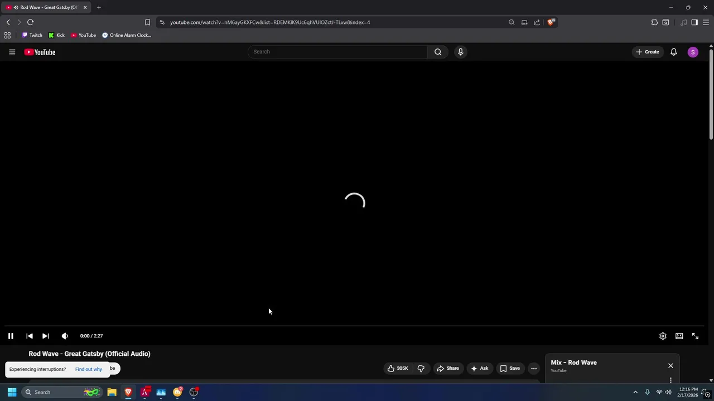Open the Kick bookmark
Screen dimensions: 714x401
click(x=56, y=35)
